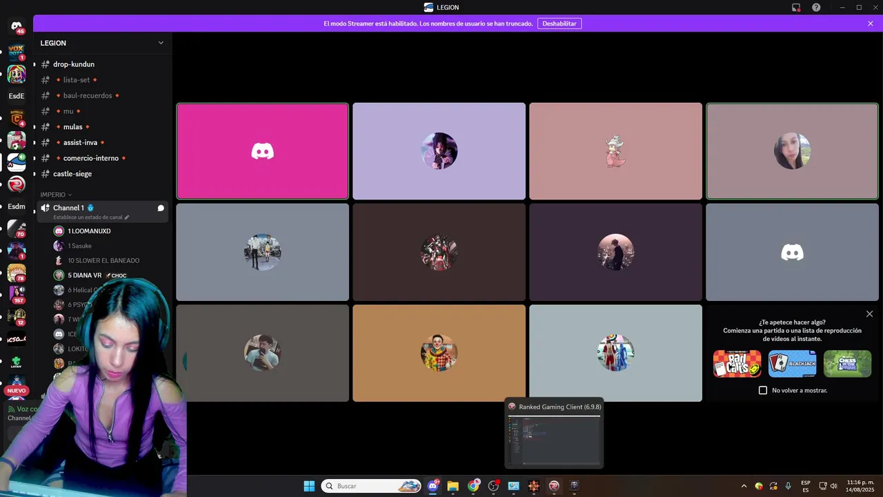Image resolution: width=883 pixels, height=497 pixels.
Task: Launch the Chess in the Park activity
Action: point(847,364)
